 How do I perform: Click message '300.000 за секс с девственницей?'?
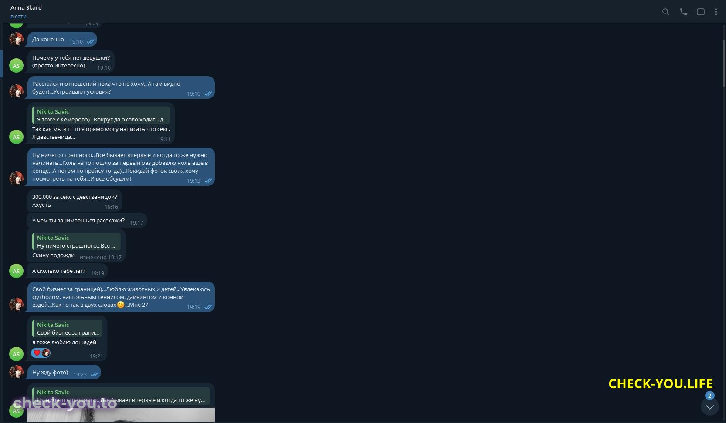pyautogui.click(x=75, y=201)
